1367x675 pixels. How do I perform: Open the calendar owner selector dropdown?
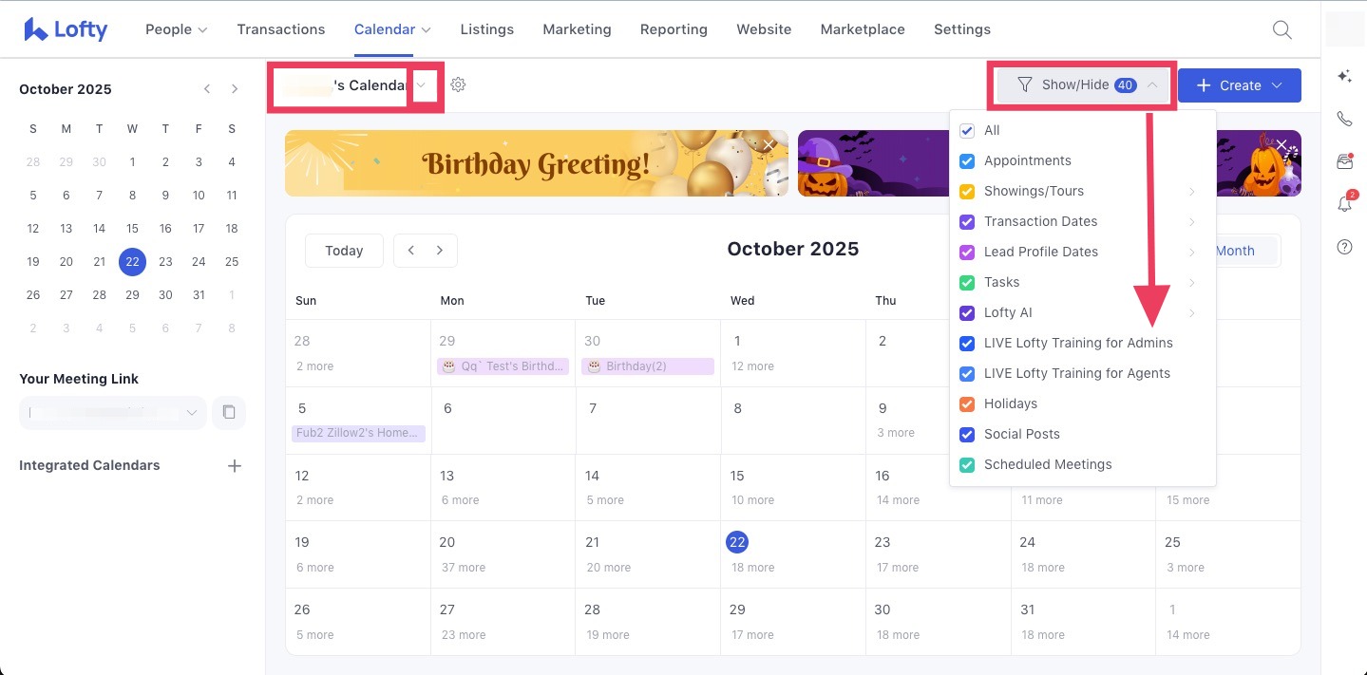click(x=422, y=84)
